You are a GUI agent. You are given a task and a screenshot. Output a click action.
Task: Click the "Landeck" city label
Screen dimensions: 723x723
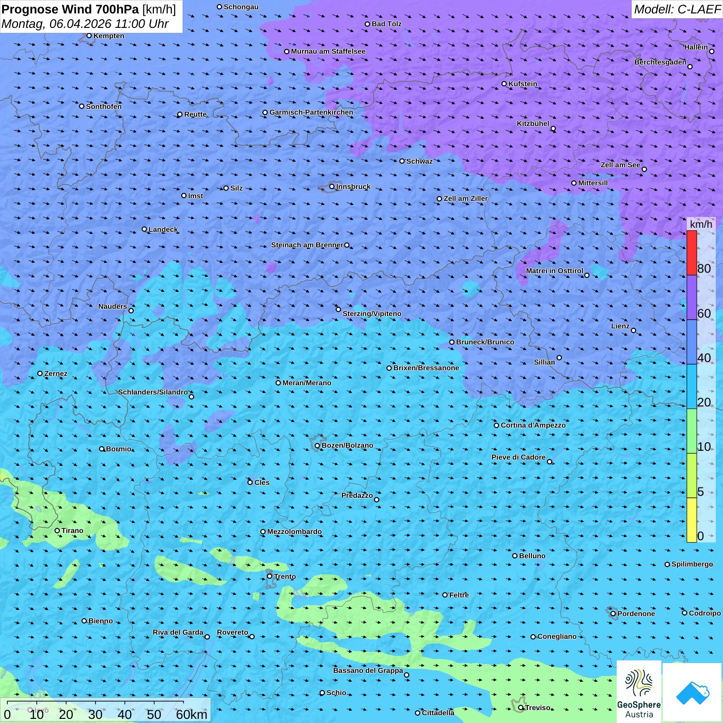(163, 229)
